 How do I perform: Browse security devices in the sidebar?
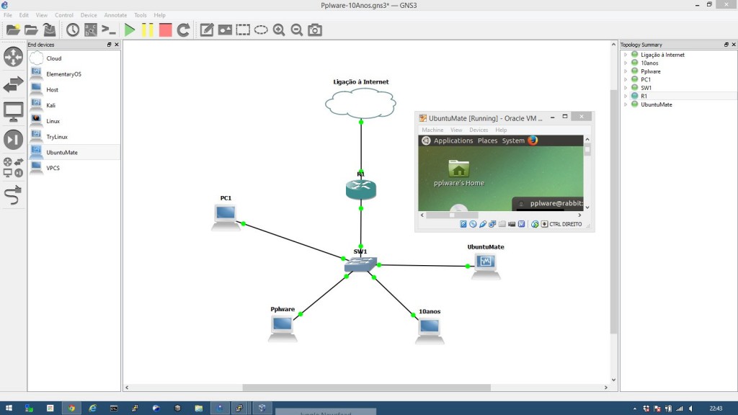click(x=13, y=140)
